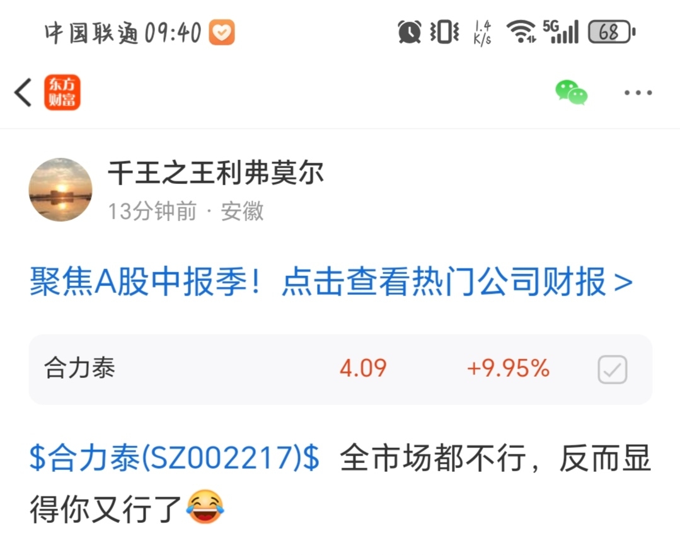Tap the 5G signal strength icon
Screen dimensions: 680x555
(561, 31)
